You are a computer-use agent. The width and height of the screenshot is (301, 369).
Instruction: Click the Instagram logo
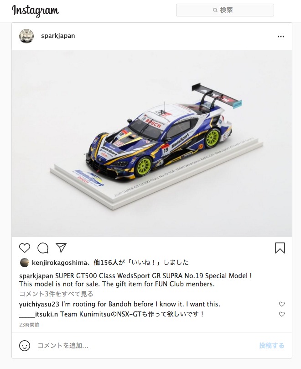(35, 11)
